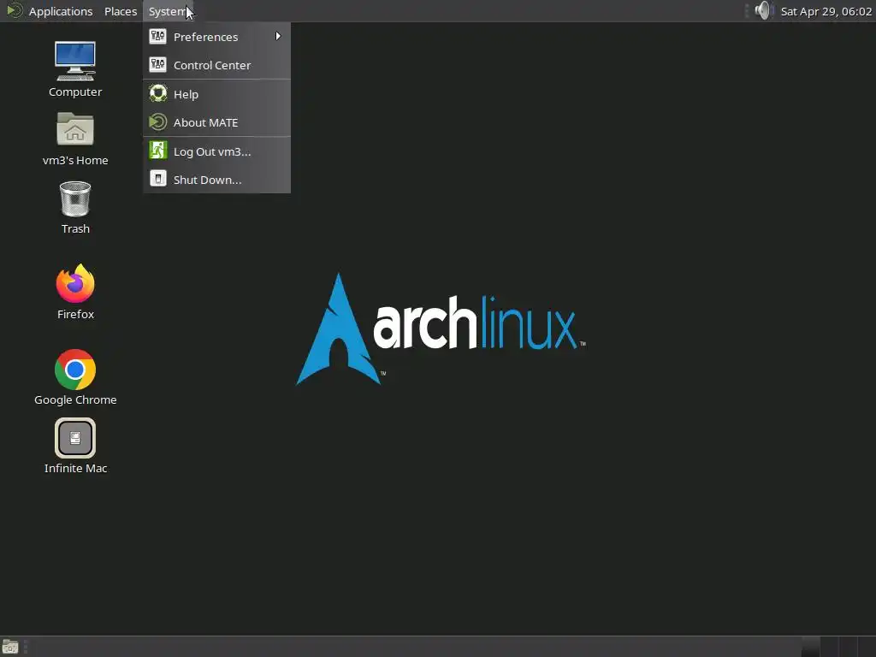Click the Control Center menu item icon

pos(158,65)
